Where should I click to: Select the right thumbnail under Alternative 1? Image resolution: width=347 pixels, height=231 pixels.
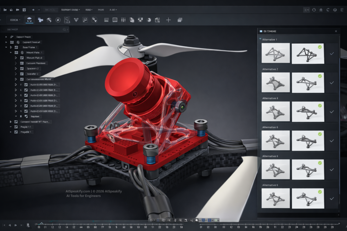click(x=307, y=53)
